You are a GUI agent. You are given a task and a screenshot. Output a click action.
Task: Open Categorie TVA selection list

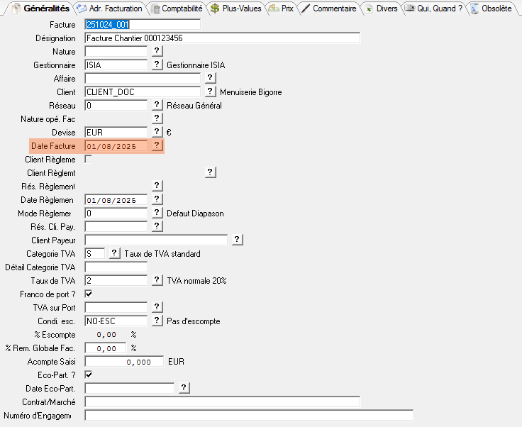[114, 253]
